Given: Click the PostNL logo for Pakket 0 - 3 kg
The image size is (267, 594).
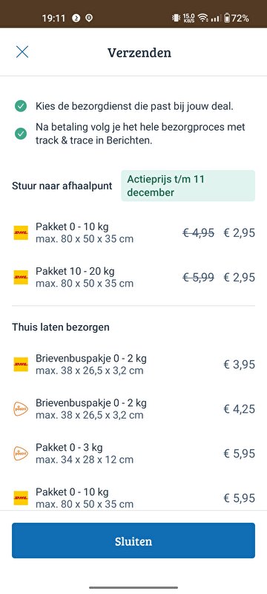Looking at the screenshot, I should [21, 454].
